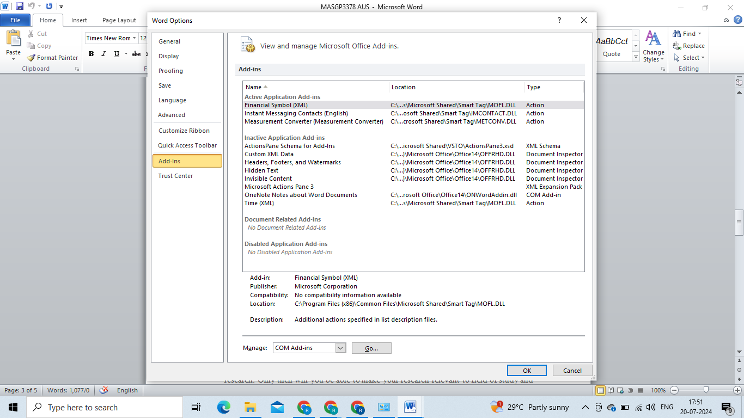Select Display in Word Options
Screen dimensions: 744x418
(187, 56)
